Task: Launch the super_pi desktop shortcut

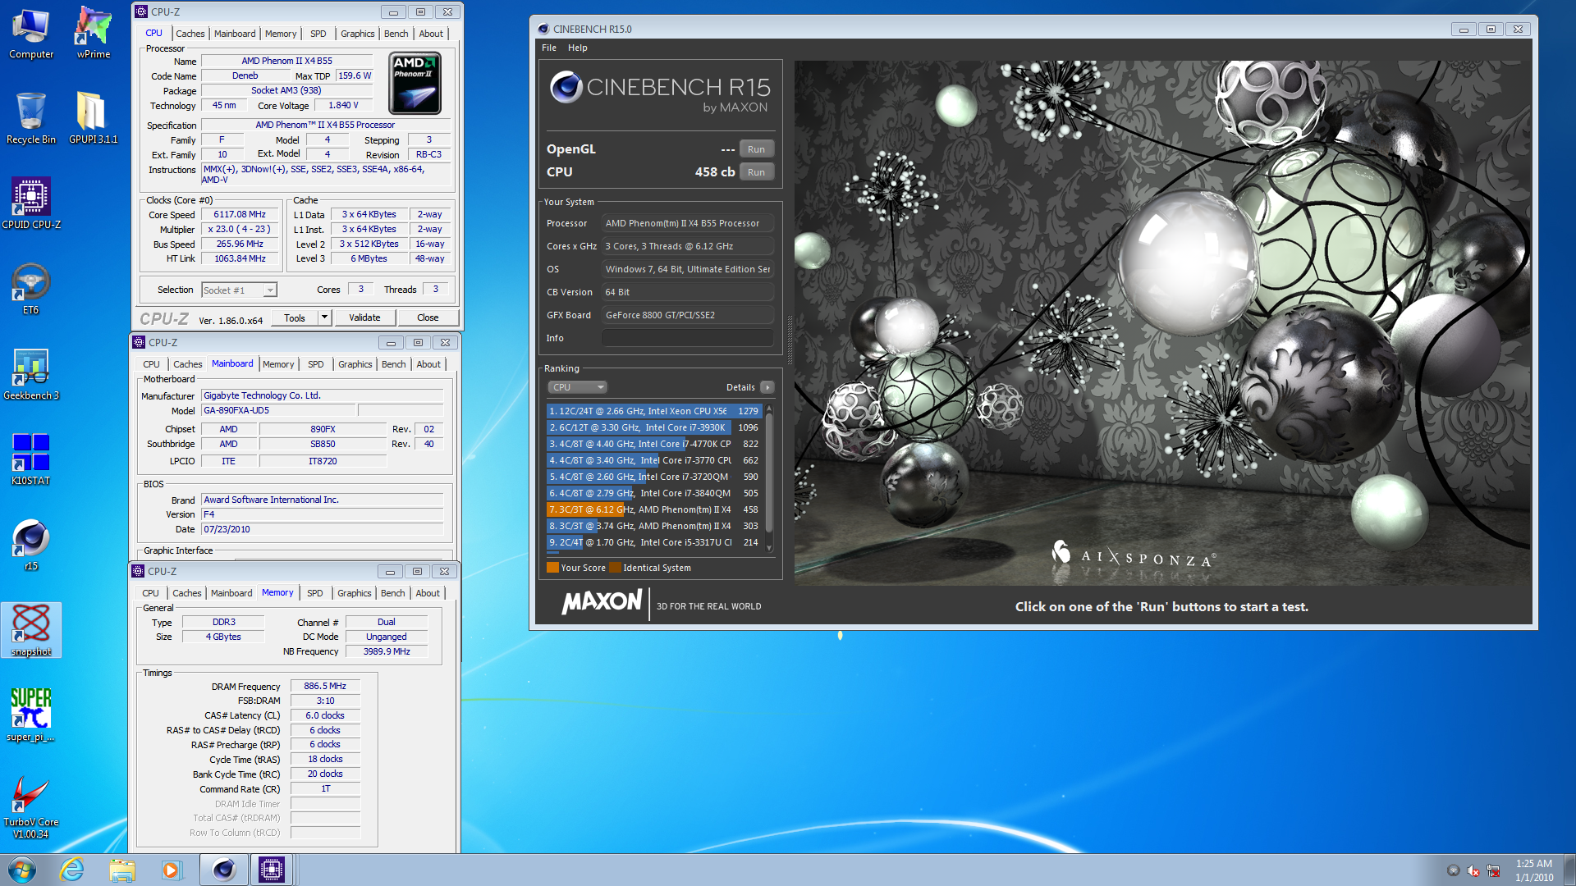Action: point(31,715)
